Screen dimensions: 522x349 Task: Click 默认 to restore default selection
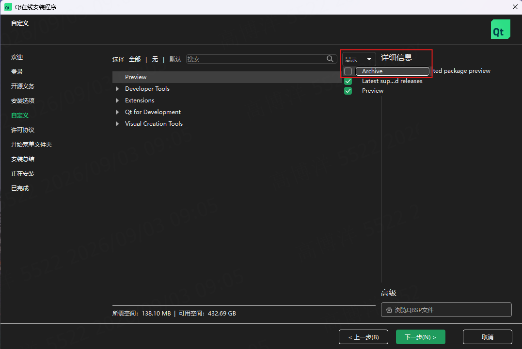(175, 59)
